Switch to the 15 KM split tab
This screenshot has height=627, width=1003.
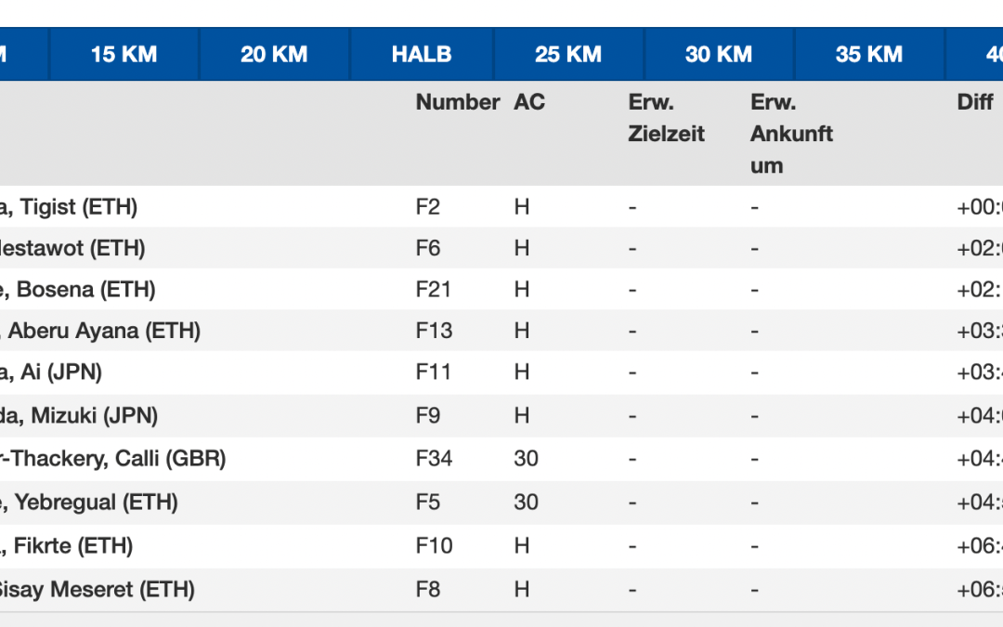click(124, 54)
